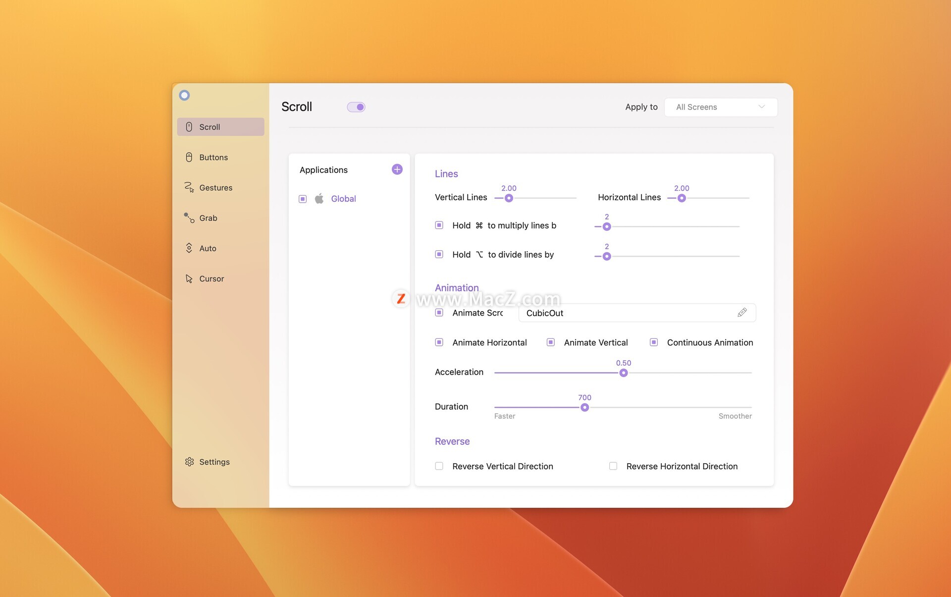Uncheck Animate Horizontal

pyautogui.click(x=439, y=342)
